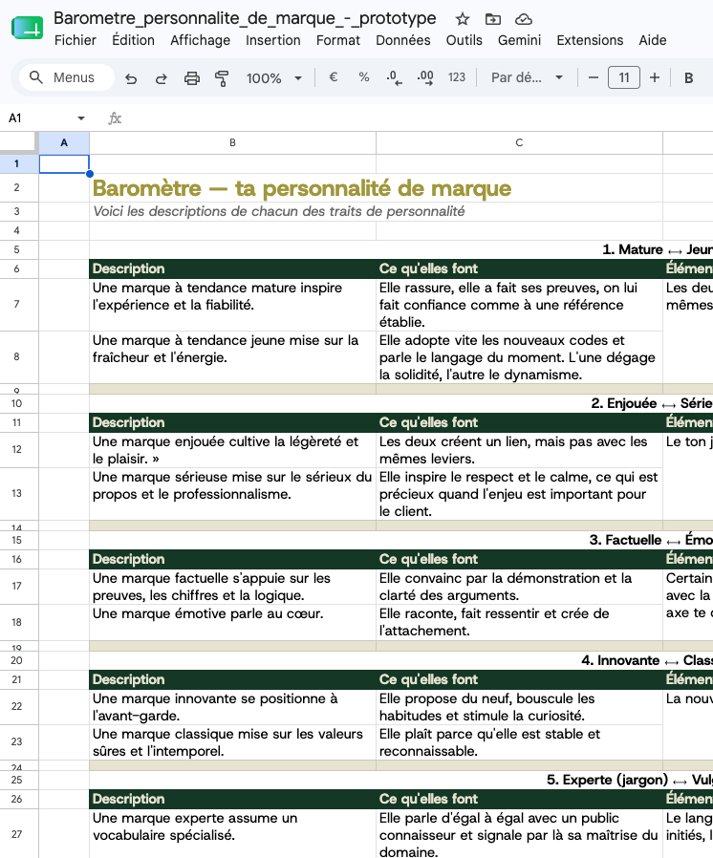Open the font family dropdown
This screenshot has width=713, height=858.
click(x=527, y=77)
